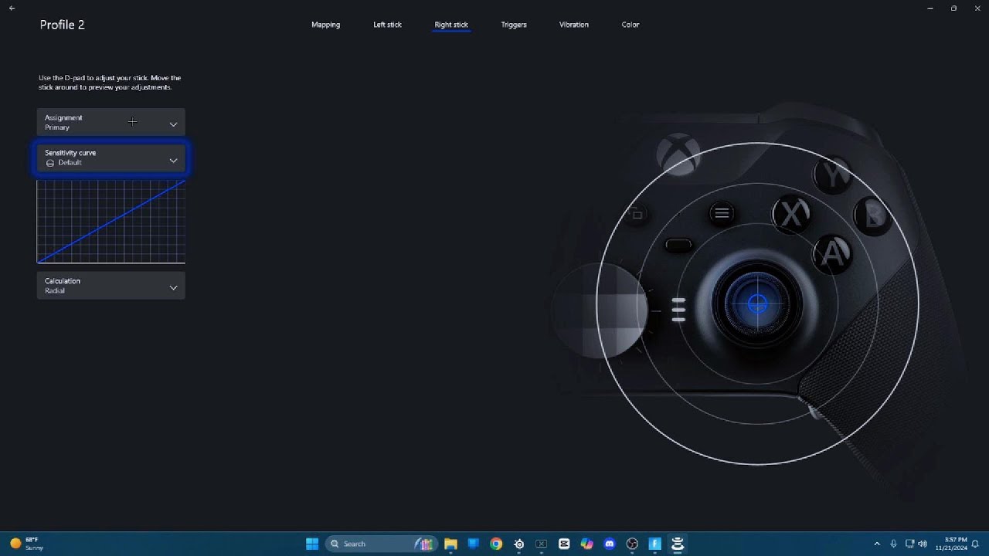Open the Color tab

tap(630, 25)
